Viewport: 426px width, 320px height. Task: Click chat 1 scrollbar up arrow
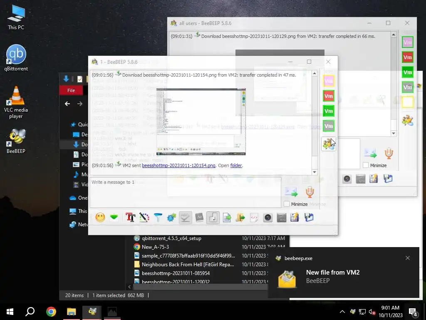[315, 73]
